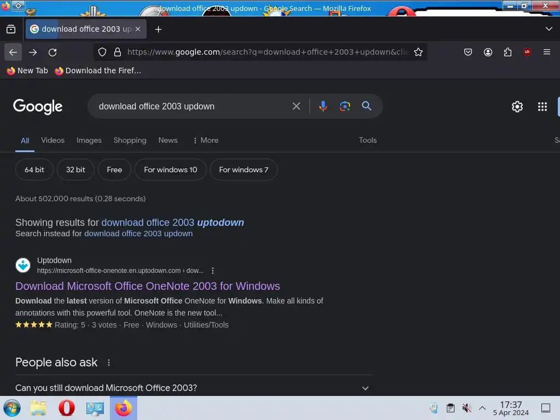Open a new tab with plus button
This screenshot has width=560, height=420.
point(158,30)
